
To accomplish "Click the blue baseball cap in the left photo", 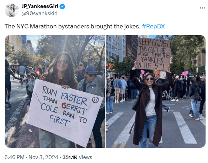I will click(91, 69).
